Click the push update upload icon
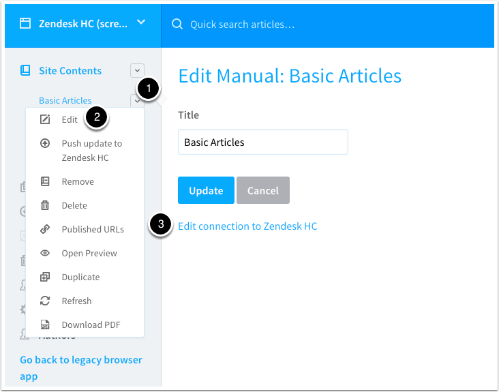The height and width of the screenshot is (392, 499). [45, 143]
